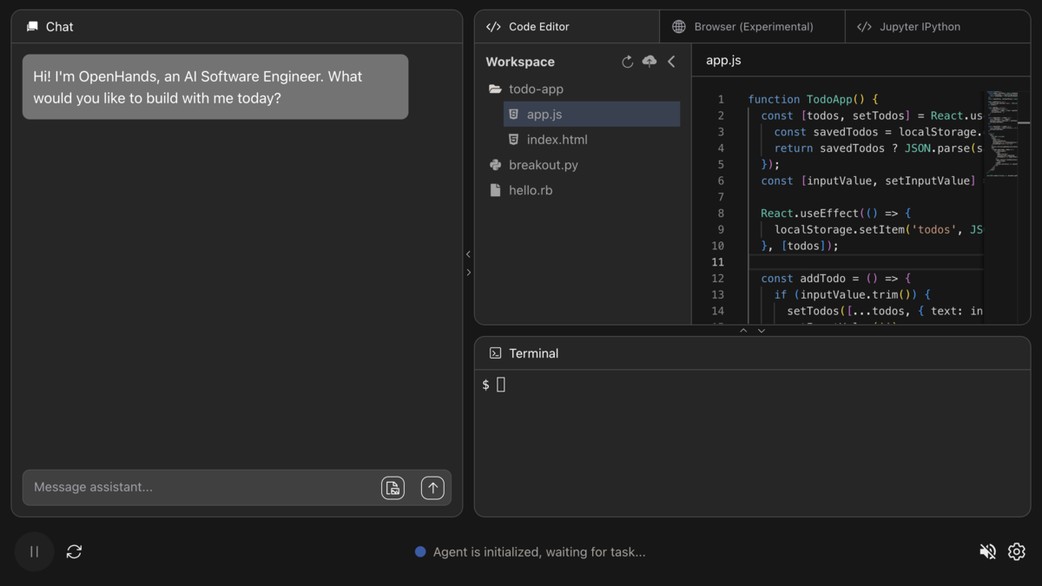
Task: Reset the agent with the refresh icon
Action: click(75, 551)
